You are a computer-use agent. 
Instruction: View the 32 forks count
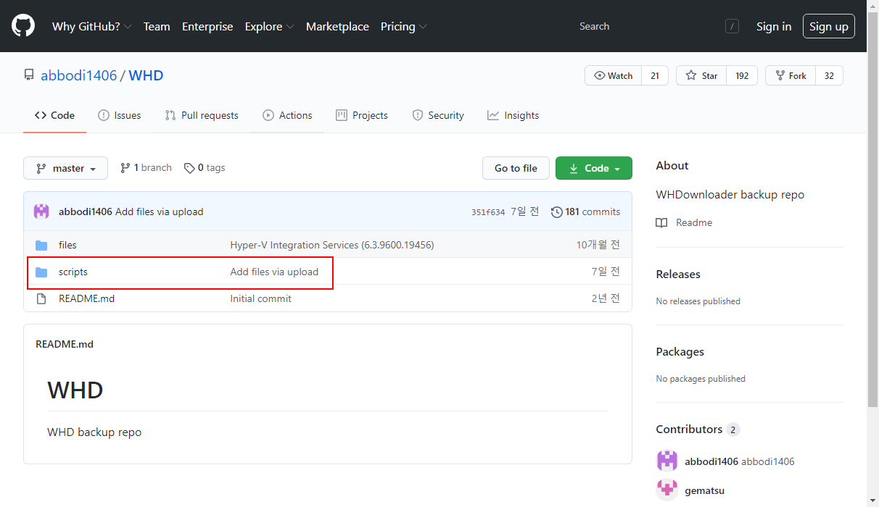(x=829, y=75)
